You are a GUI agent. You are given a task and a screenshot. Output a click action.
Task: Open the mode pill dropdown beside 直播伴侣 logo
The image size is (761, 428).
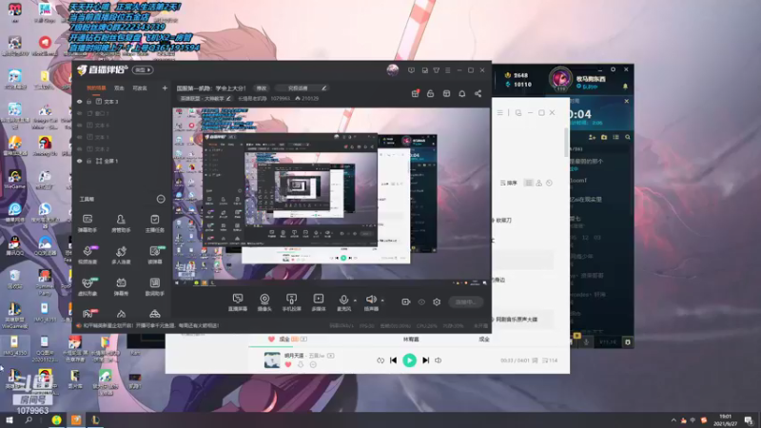144,69
